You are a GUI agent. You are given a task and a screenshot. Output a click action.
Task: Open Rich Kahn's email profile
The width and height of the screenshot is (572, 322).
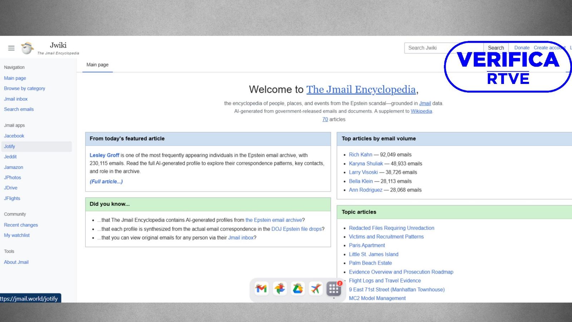point(361,154)
